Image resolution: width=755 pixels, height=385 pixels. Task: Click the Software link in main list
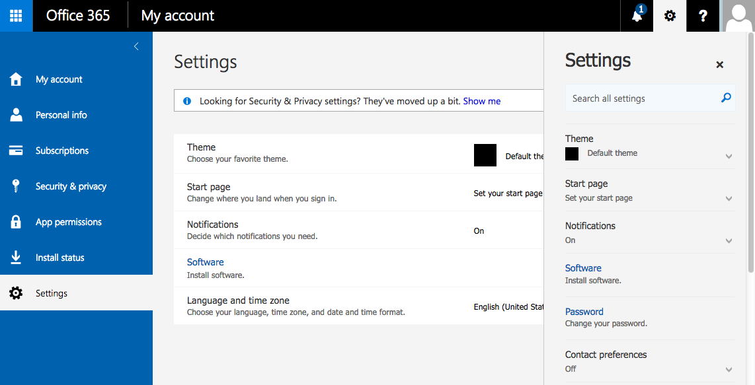(205, 262)
